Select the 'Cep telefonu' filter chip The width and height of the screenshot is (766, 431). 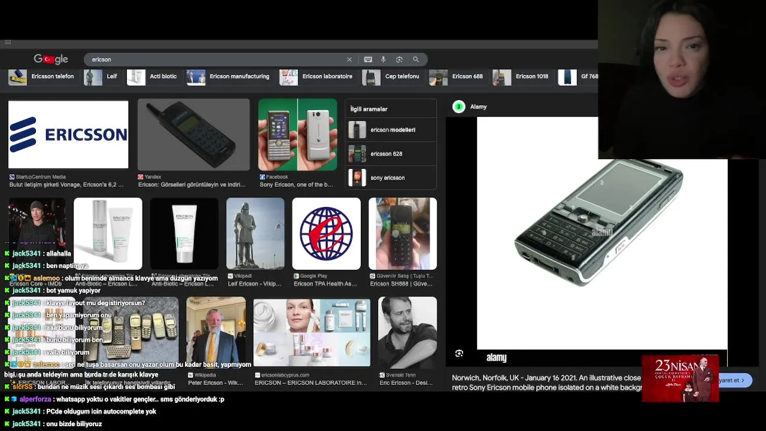(x=392, y=77)
